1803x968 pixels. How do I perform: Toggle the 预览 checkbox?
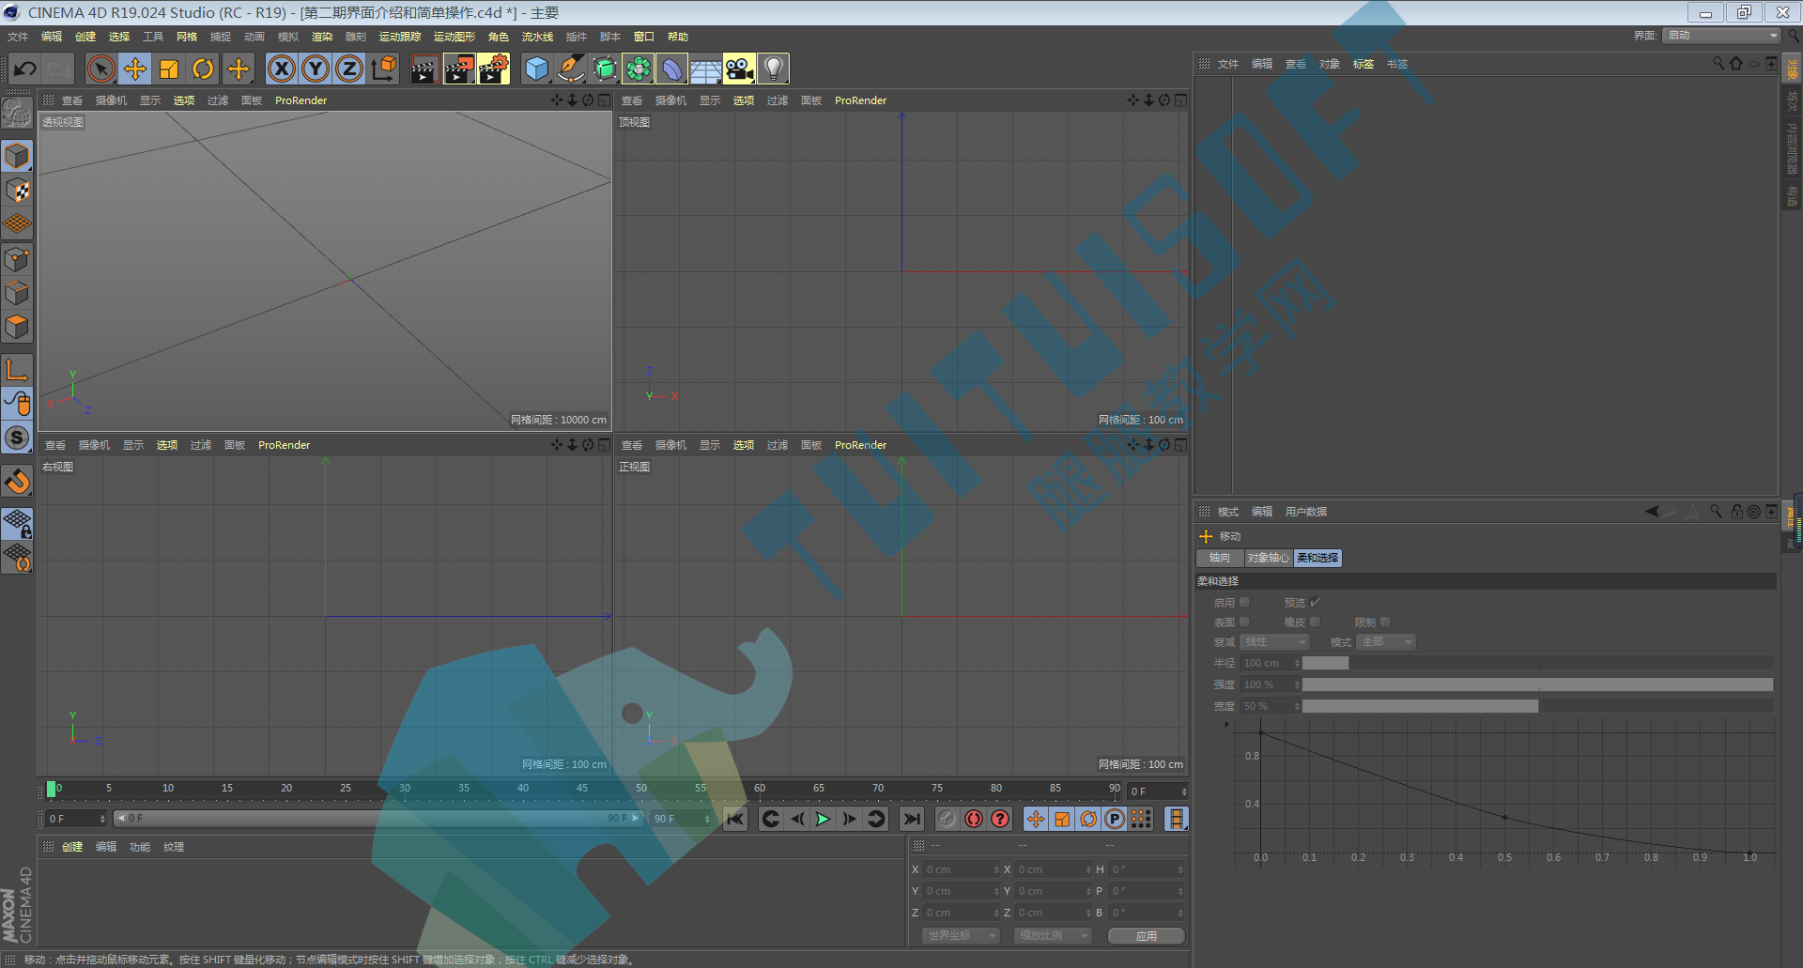click(1316, 602)
